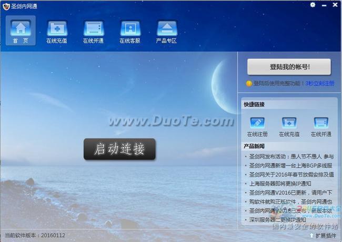Open 在线充值 in the top toolbar
Image resolution: width=342 pixels, height=242 pixels.
pyautogui.click(x=56, y=31)
